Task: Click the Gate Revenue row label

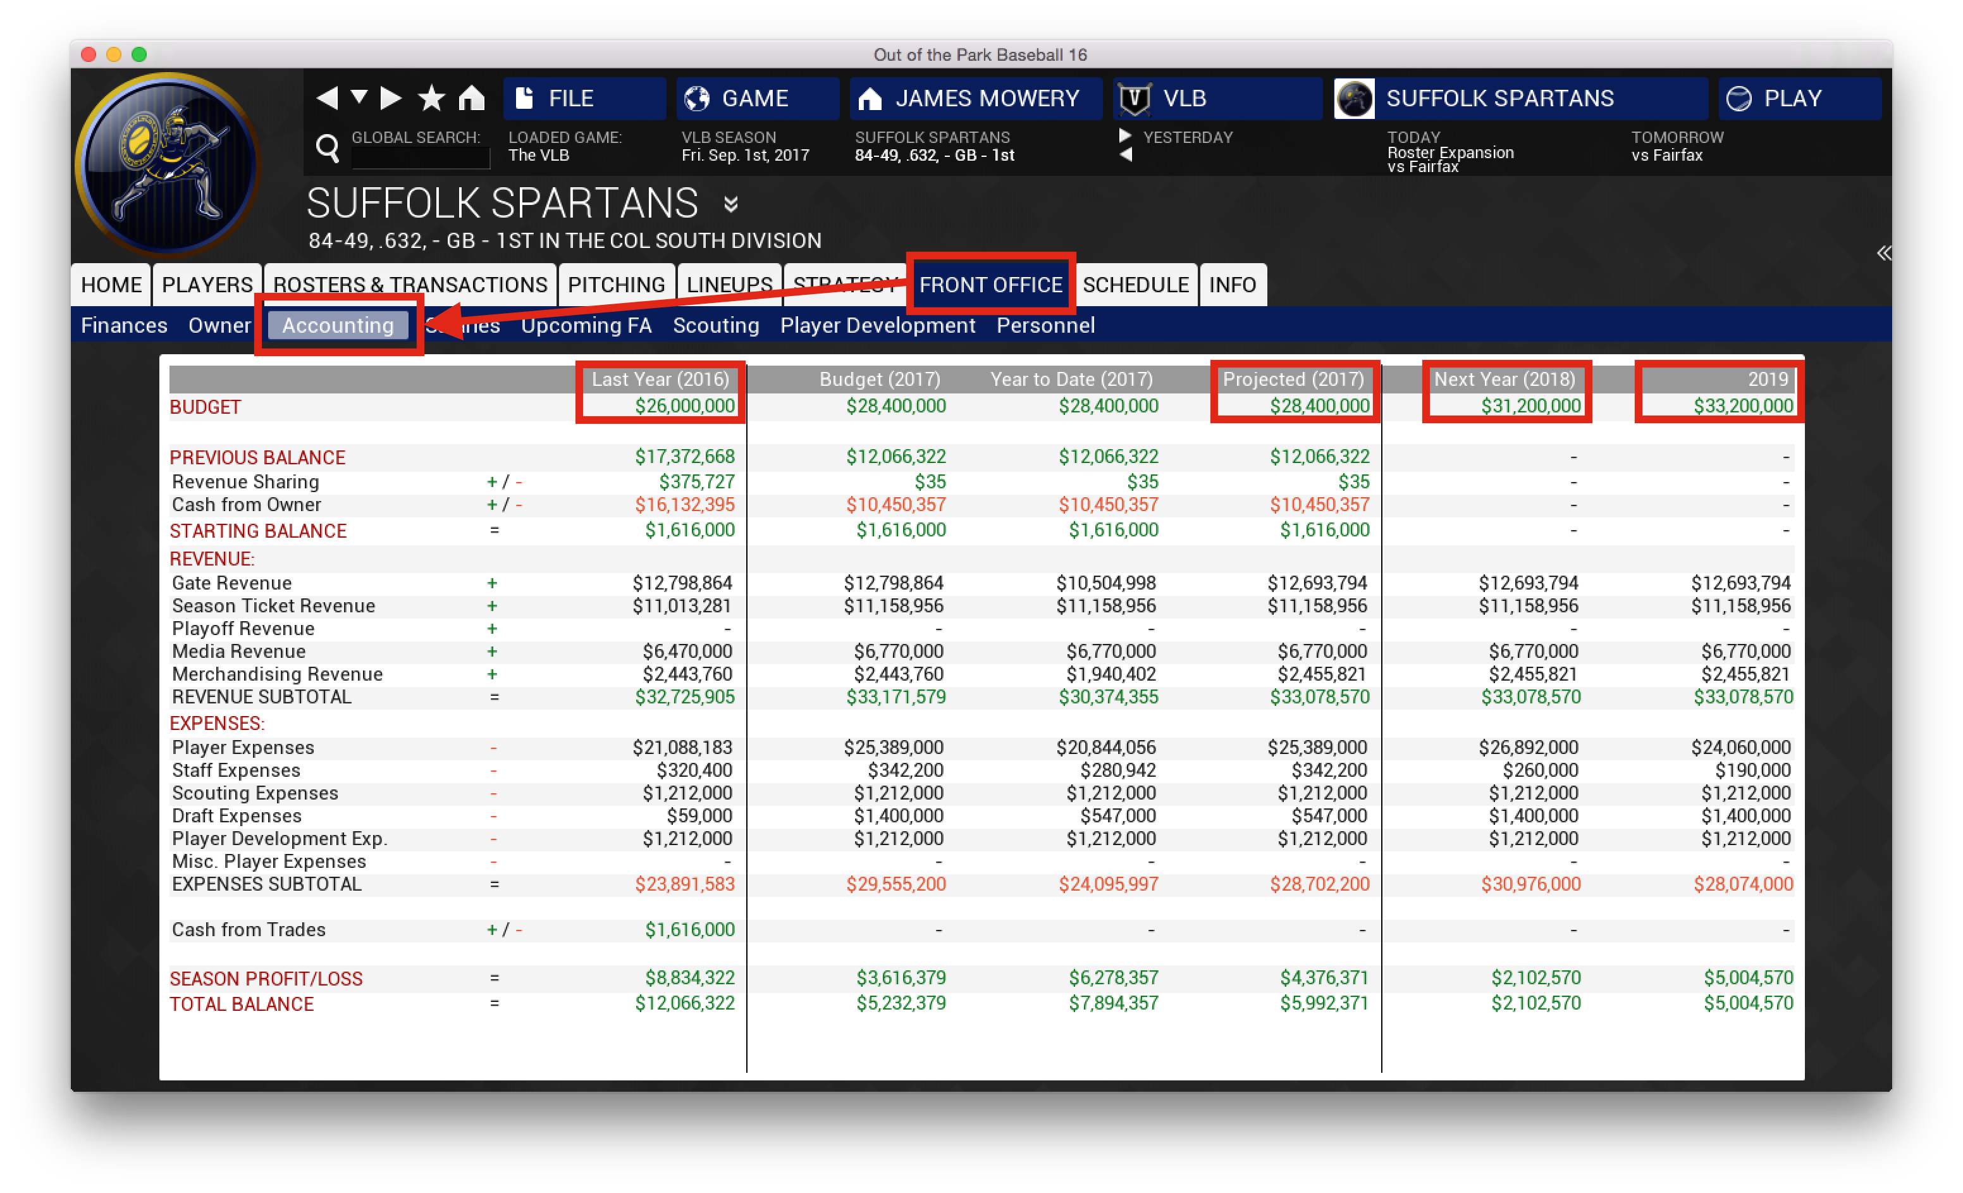Action: 232,583
